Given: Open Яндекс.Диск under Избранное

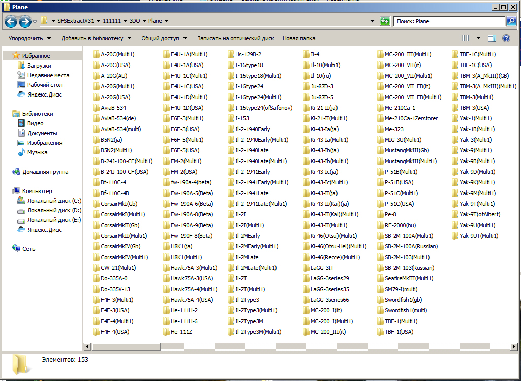Looking at the screenshot, I should tap(44, 94).
